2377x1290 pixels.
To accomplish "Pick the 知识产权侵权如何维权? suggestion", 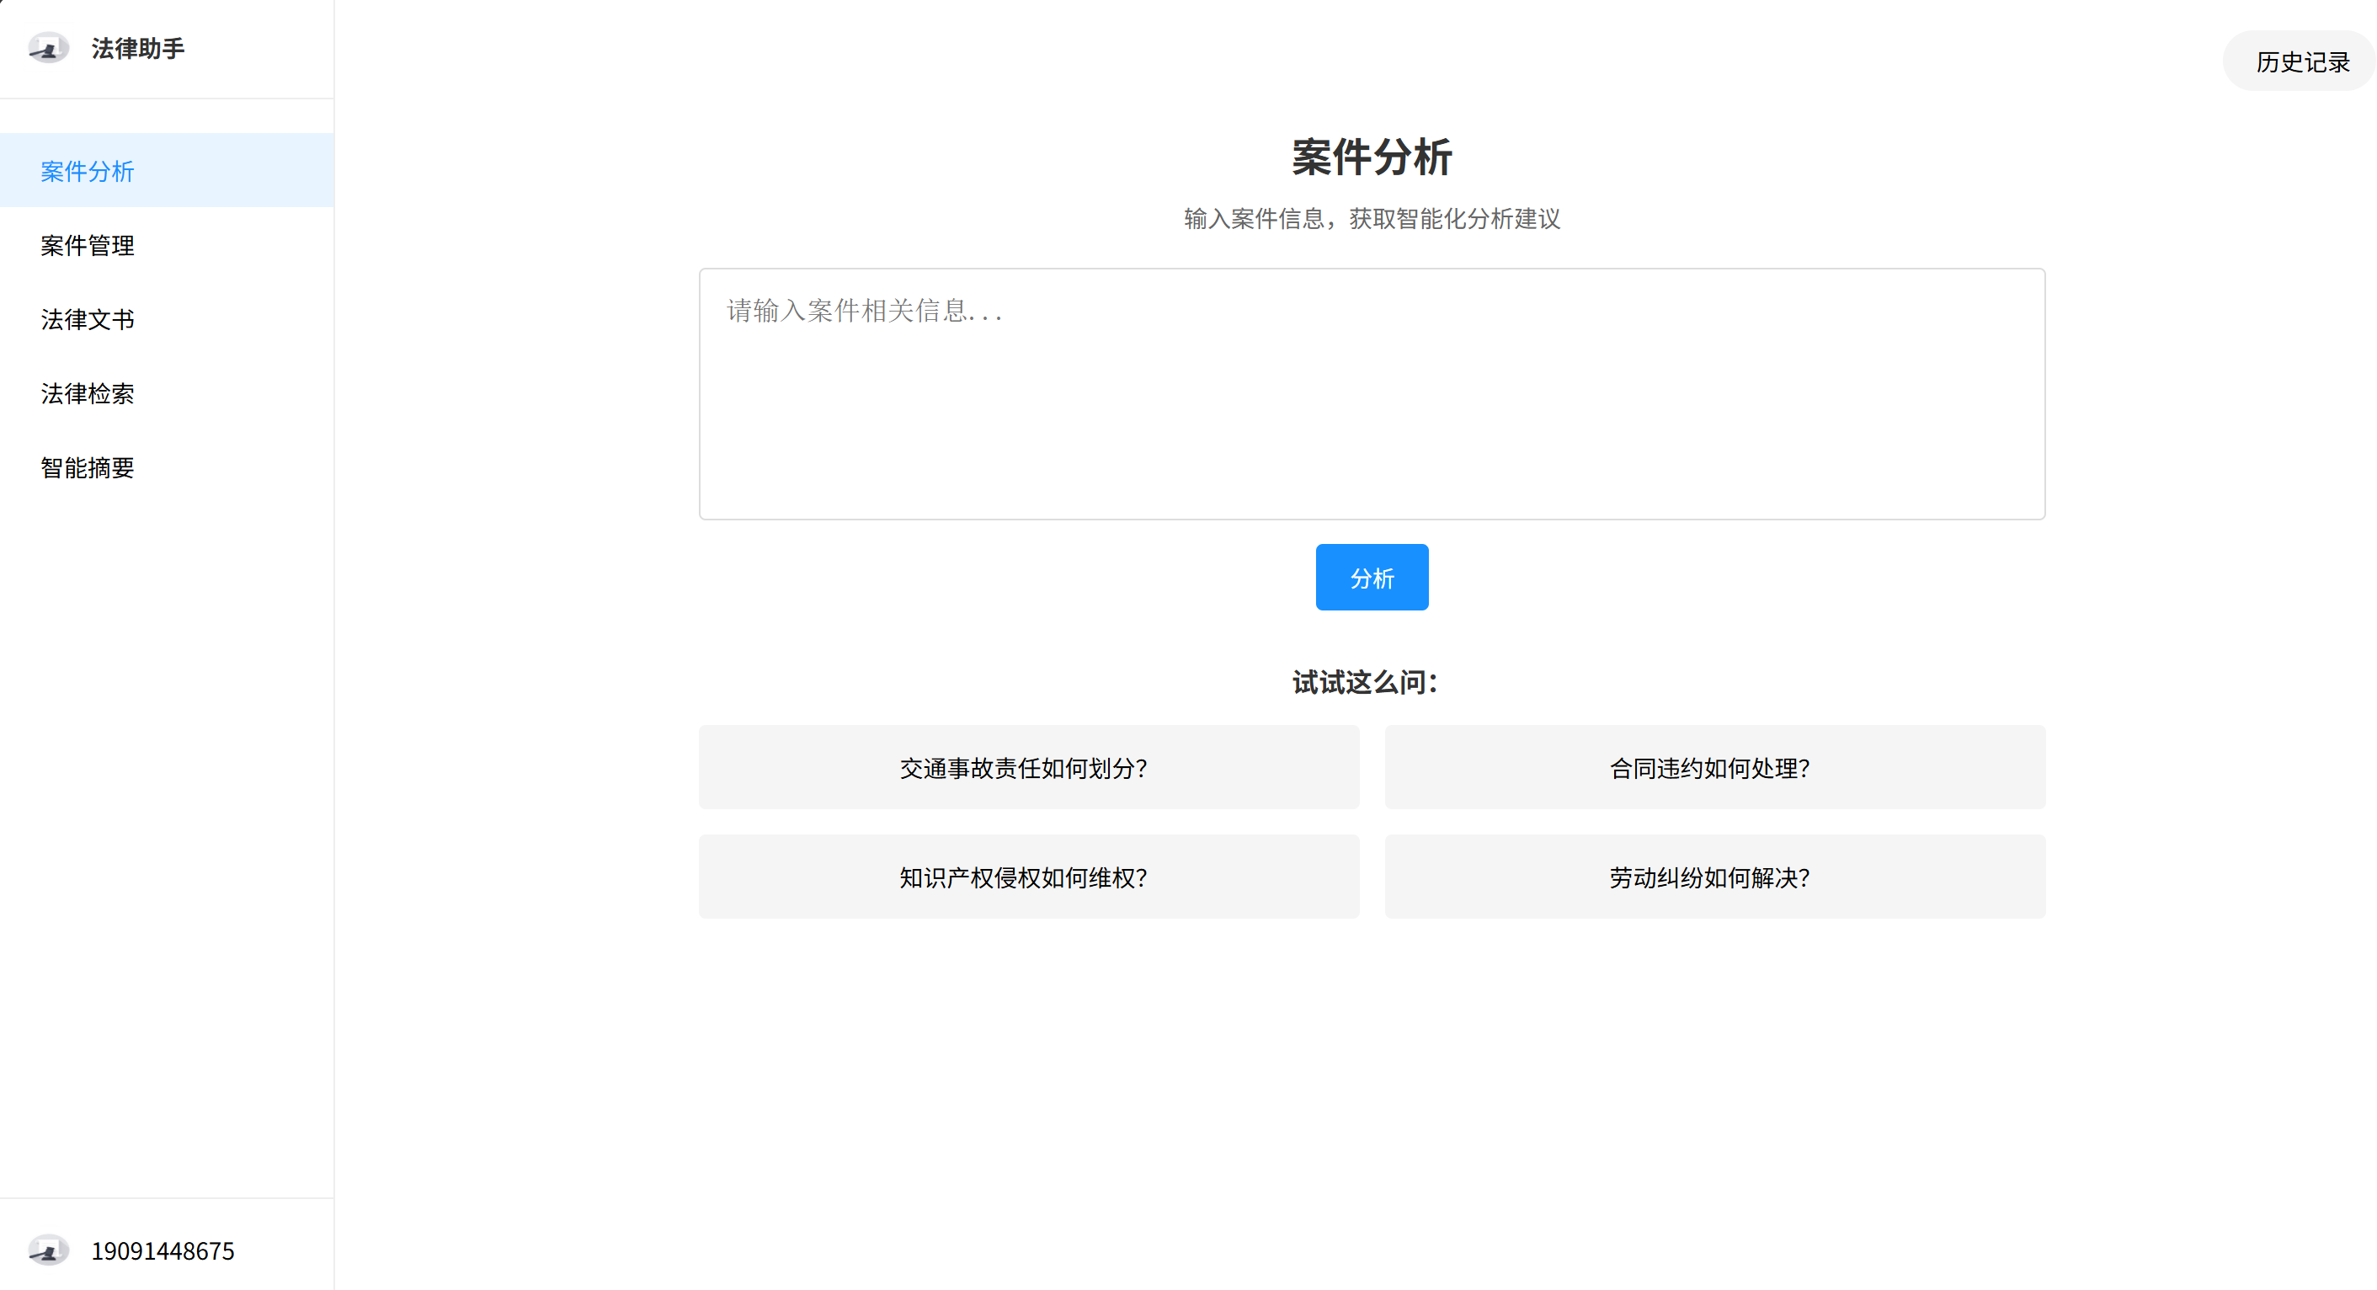I will point(1028,877).
